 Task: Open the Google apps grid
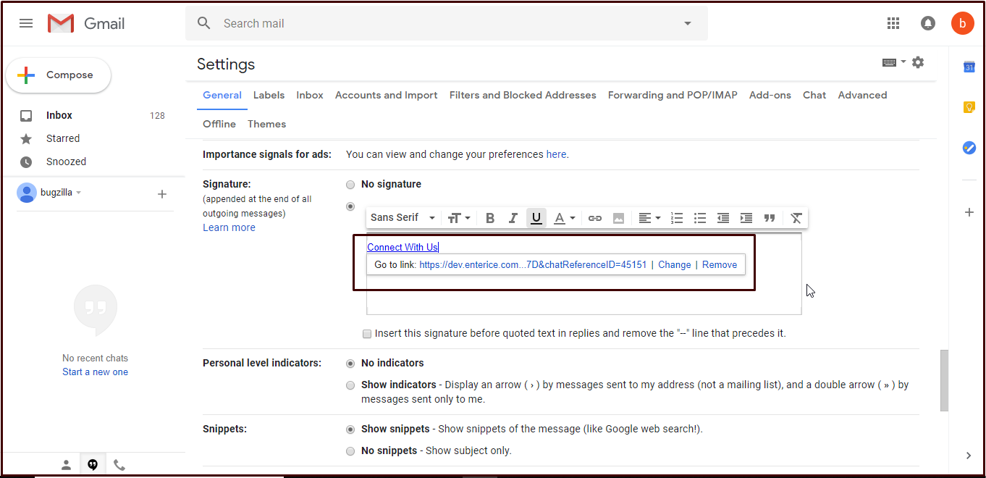893,23
